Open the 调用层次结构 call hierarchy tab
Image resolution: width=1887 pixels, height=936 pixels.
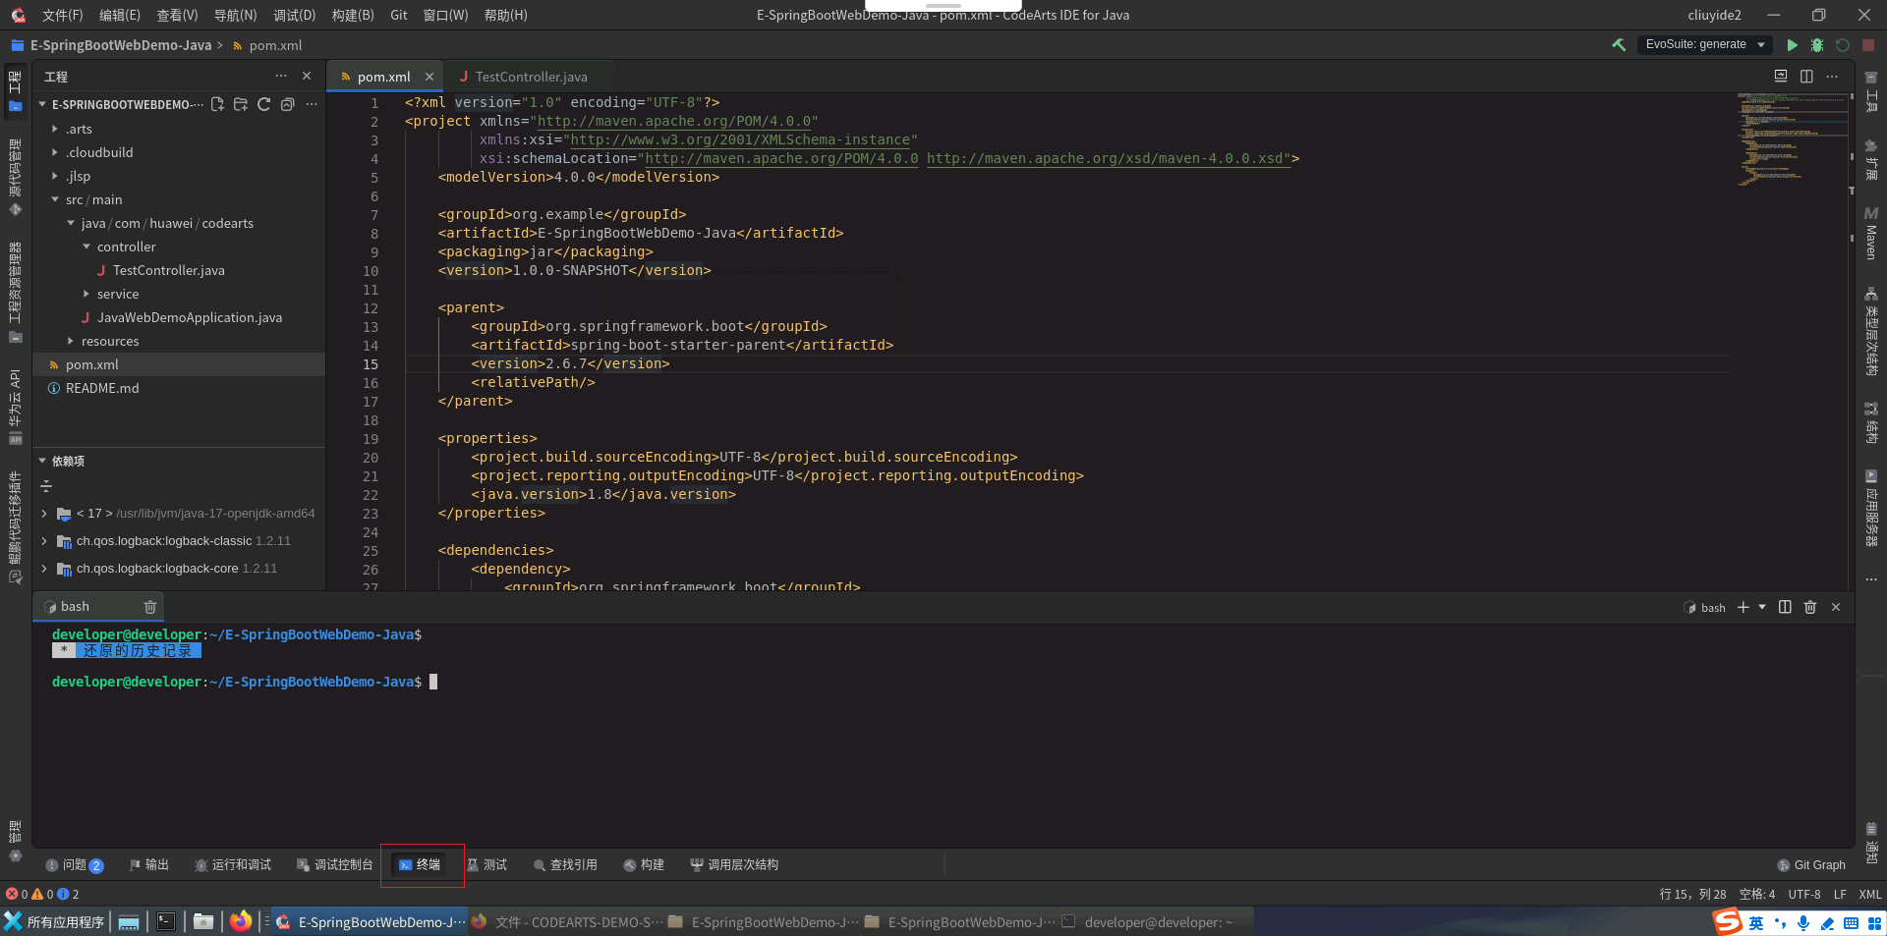point(734,864)
